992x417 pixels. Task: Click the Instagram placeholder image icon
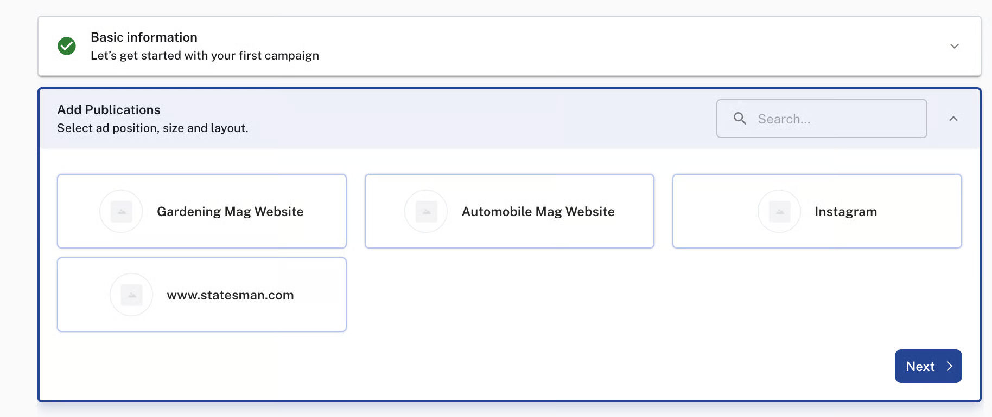pos(779,211)
